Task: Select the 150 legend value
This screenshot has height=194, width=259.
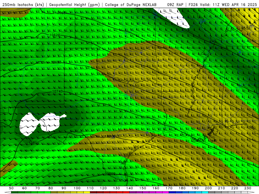Action: tap(143, 188)
